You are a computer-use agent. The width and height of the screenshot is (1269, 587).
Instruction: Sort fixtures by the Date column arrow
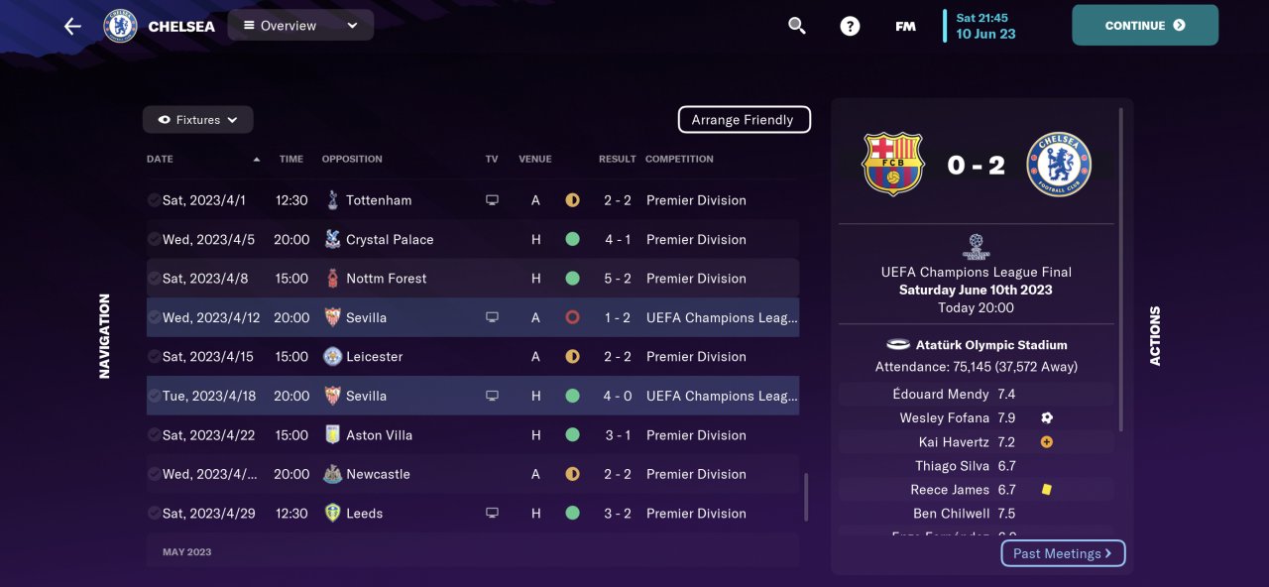point(257,160)
